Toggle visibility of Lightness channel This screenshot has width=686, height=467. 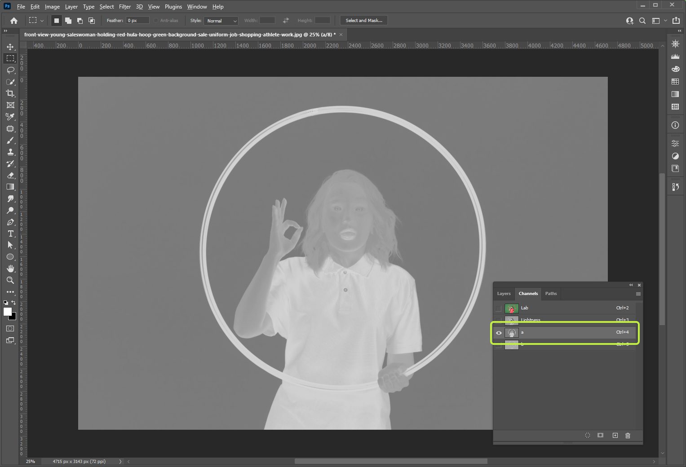click(x=499, y=320)
